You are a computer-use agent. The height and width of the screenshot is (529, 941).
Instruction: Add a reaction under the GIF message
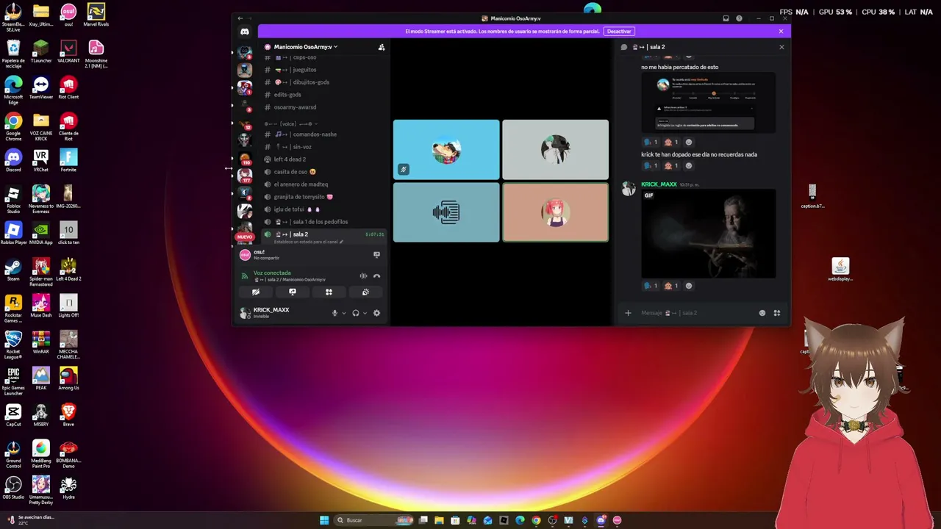(x=689, y=286)
